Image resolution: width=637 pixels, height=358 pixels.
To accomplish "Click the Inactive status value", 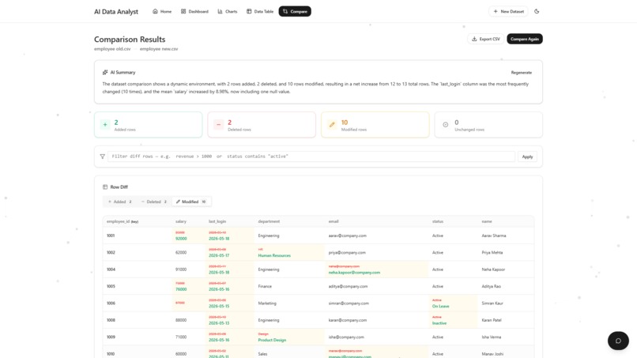I will (439, 323).
